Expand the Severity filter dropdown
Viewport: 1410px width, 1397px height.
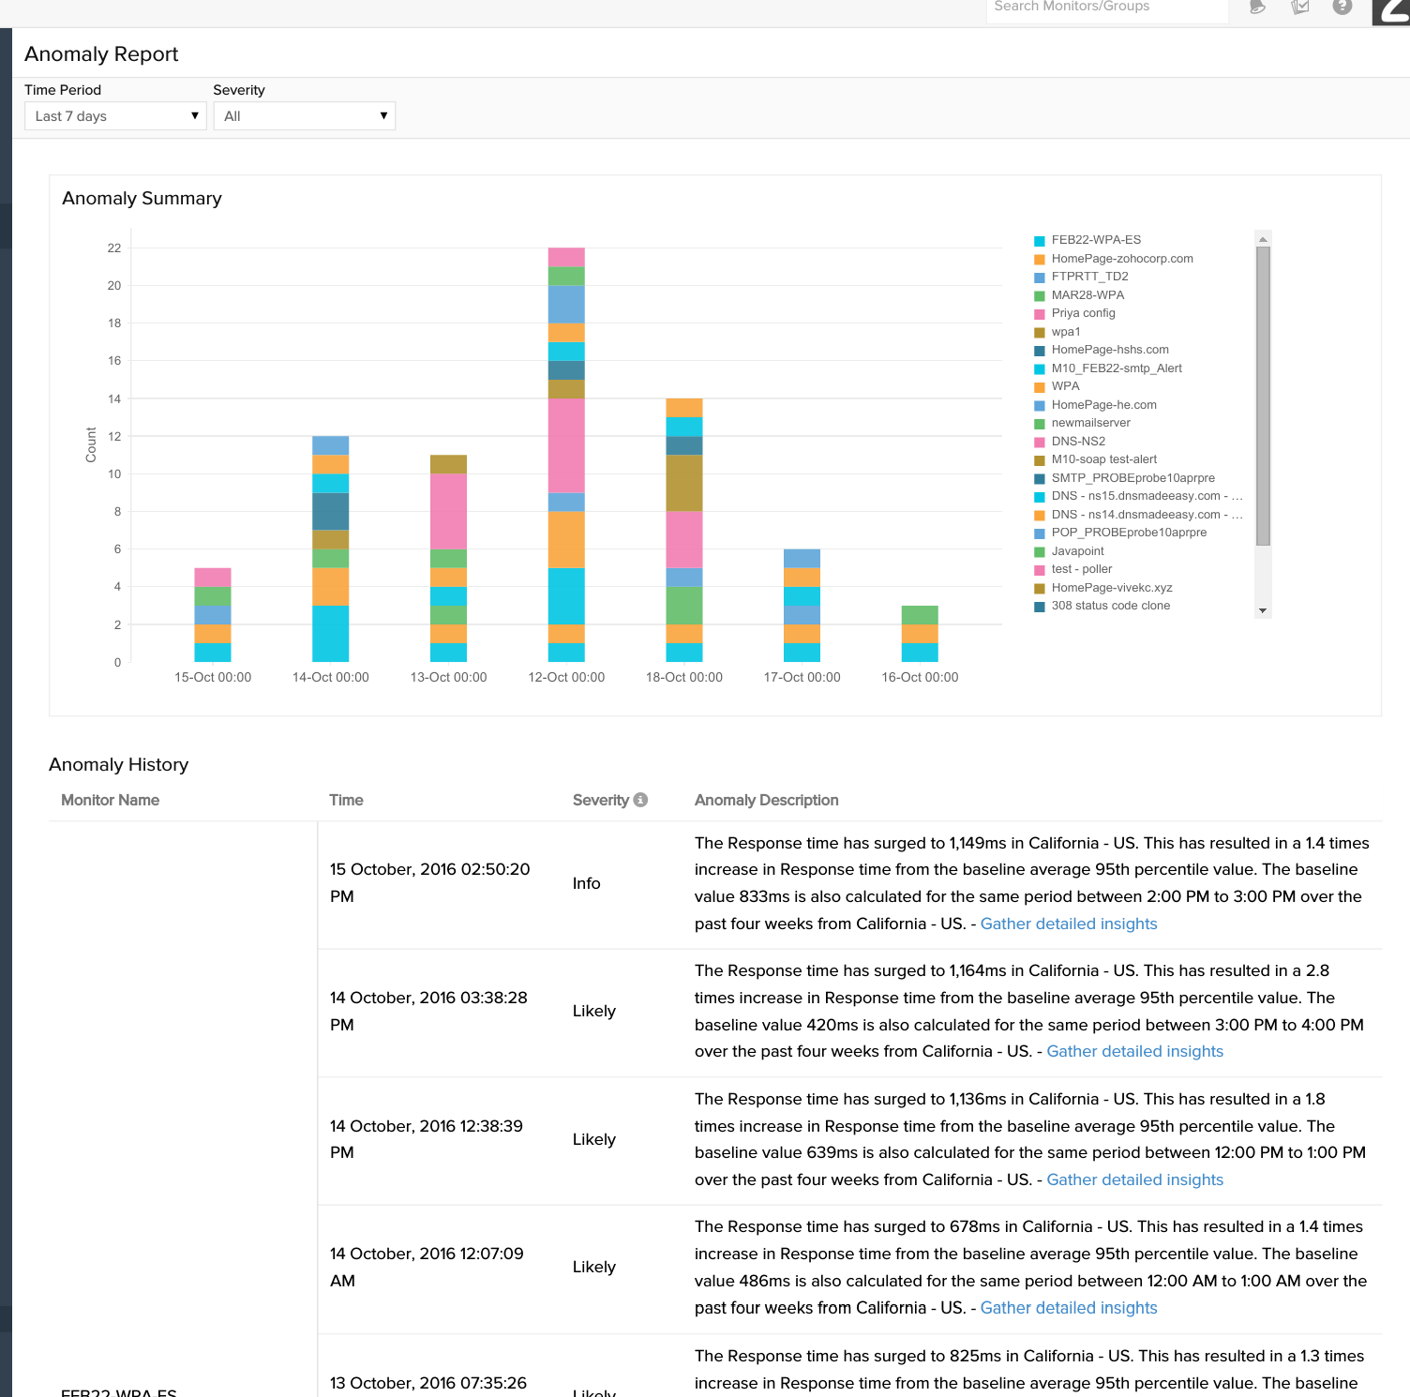pyautogui.click(x=304, y=116)
